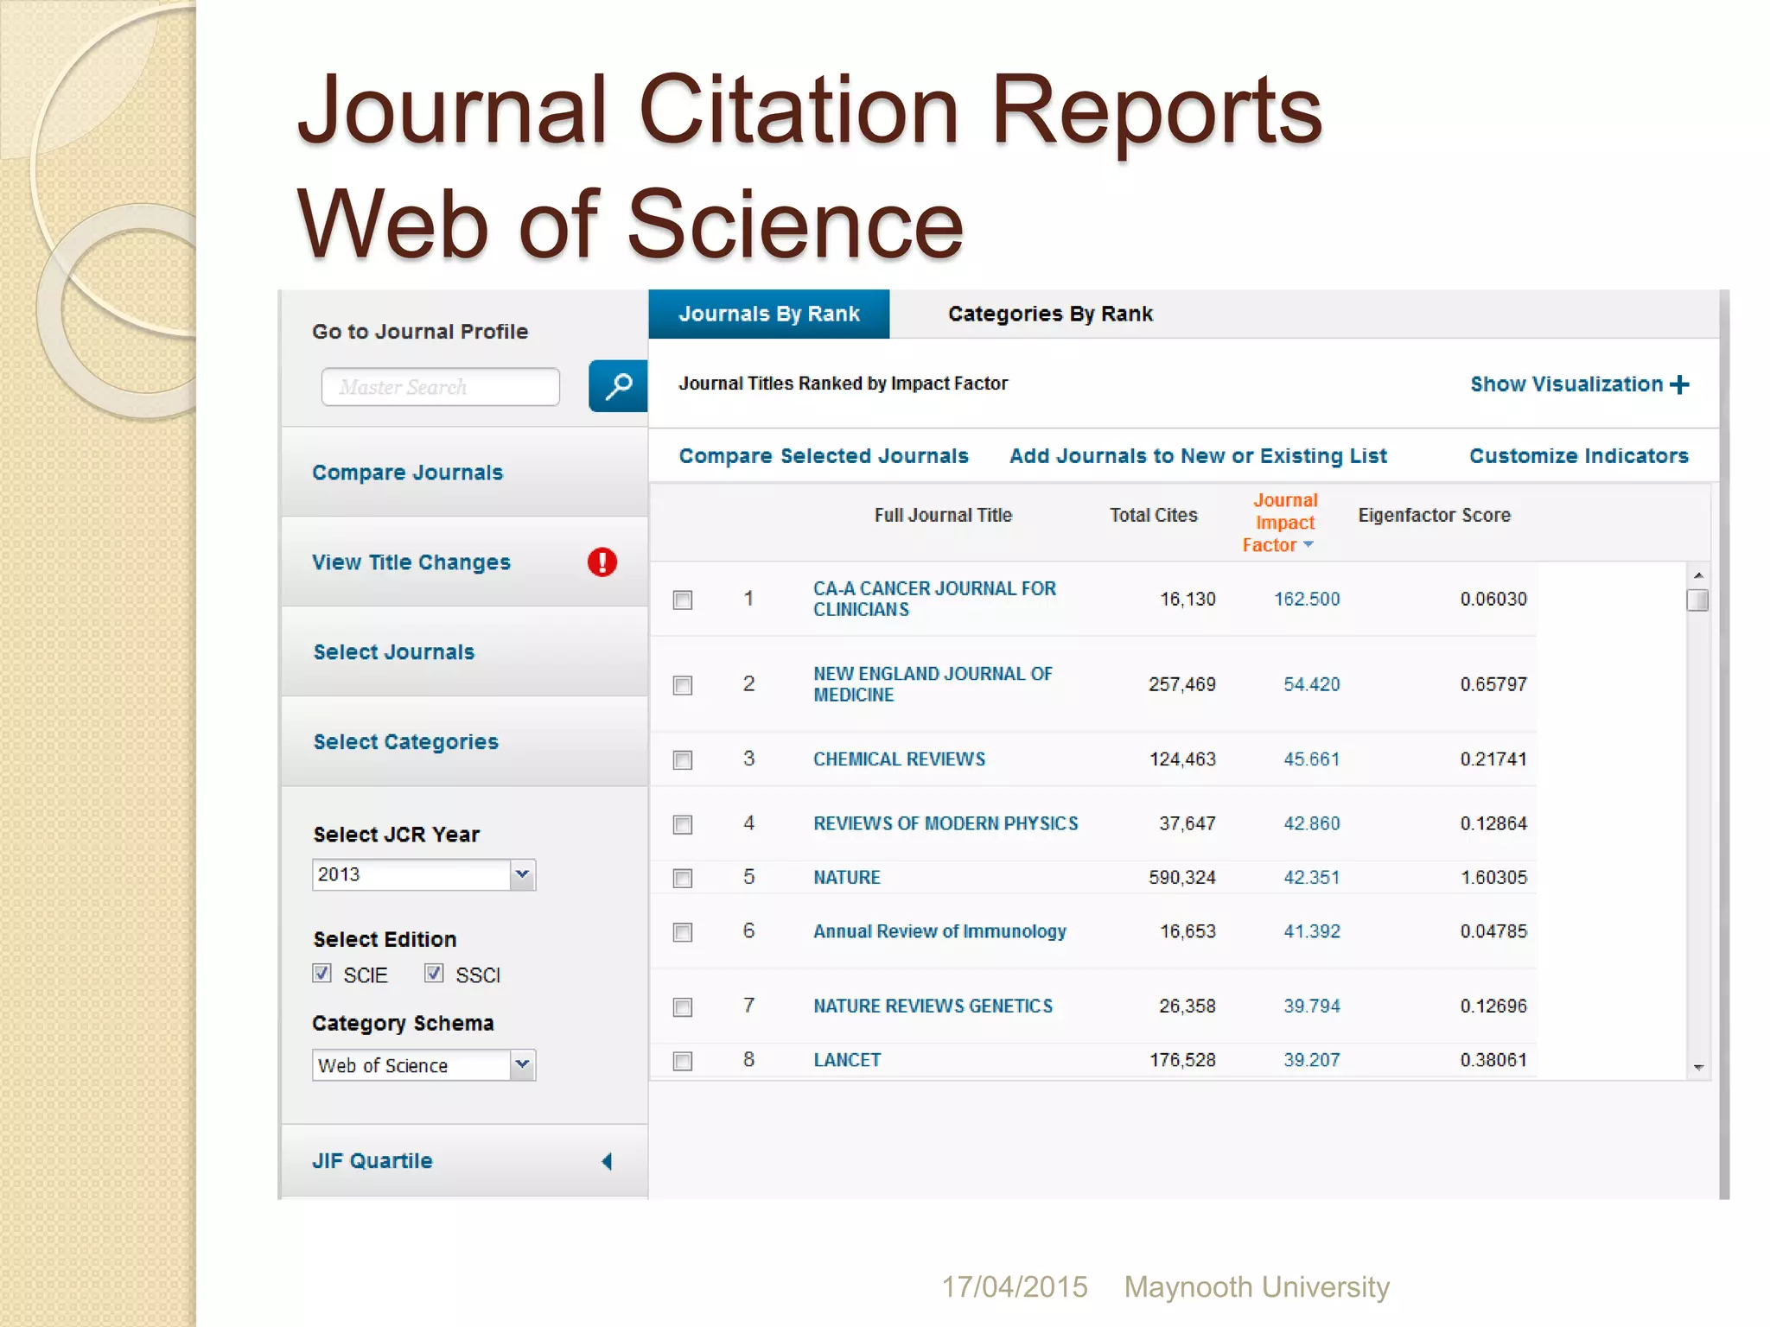The width and height of the screenshot is (1770, 1327).
Task: Tick checkbox for Lancet row
Action: [x=683, y=1061]
